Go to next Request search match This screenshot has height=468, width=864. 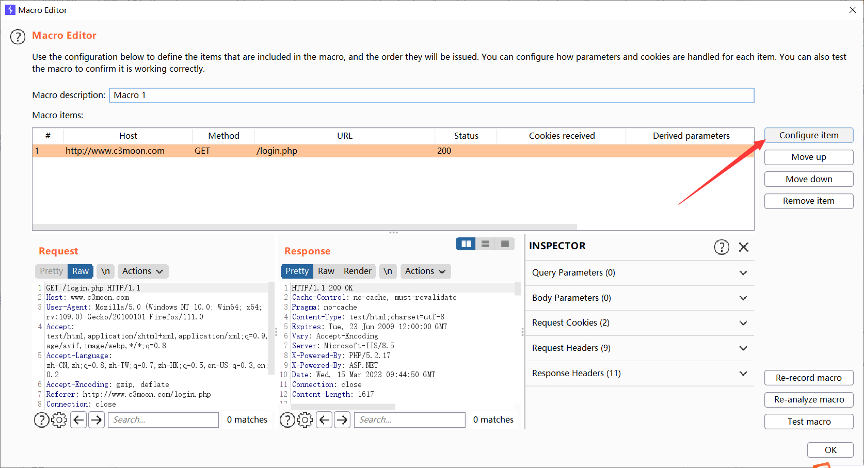click(x=97, y=420)
